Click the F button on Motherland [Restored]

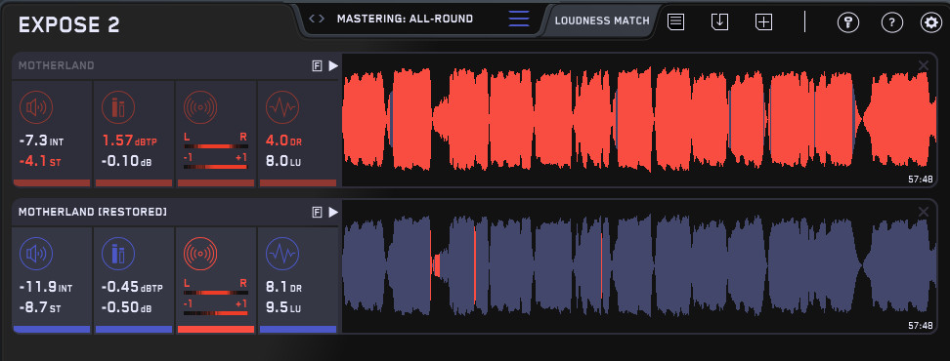coord(317,213)
